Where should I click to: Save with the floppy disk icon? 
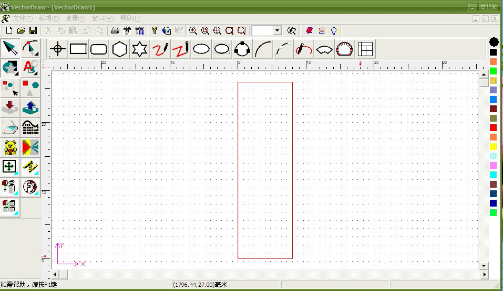(x=33, y=30)
